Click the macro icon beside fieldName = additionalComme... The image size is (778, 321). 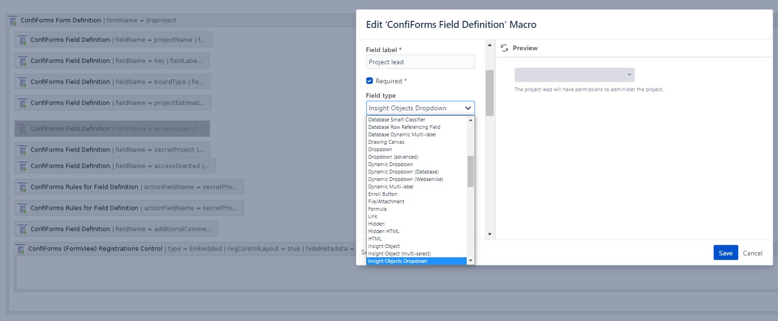22,229
